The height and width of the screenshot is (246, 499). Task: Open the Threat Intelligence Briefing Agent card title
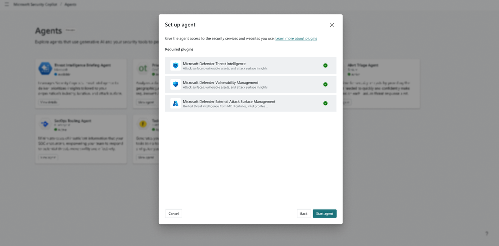click(x=83, y=65)
